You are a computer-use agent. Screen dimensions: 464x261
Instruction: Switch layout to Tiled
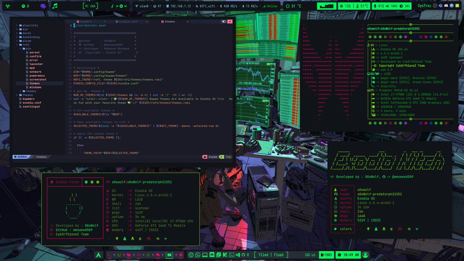(263, 255)
